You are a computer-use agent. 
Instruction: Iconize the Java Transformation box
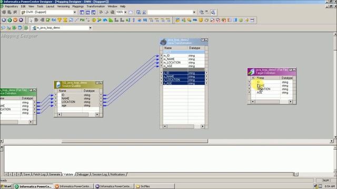point(206,40)
